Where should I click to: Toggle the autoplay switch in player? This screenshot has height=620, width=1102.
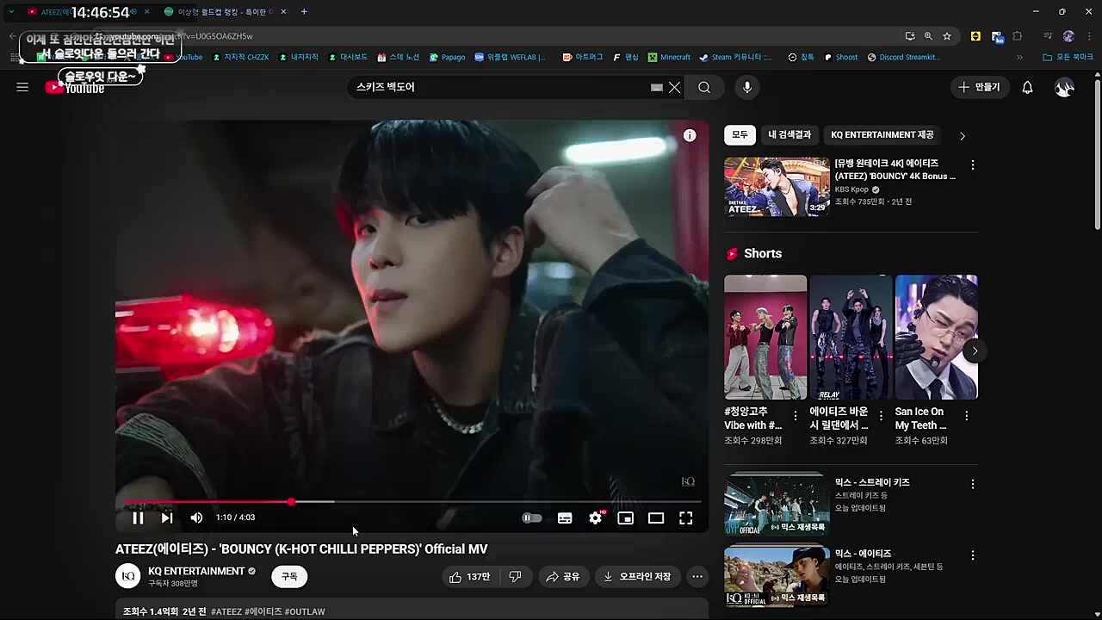coord(532,518)
